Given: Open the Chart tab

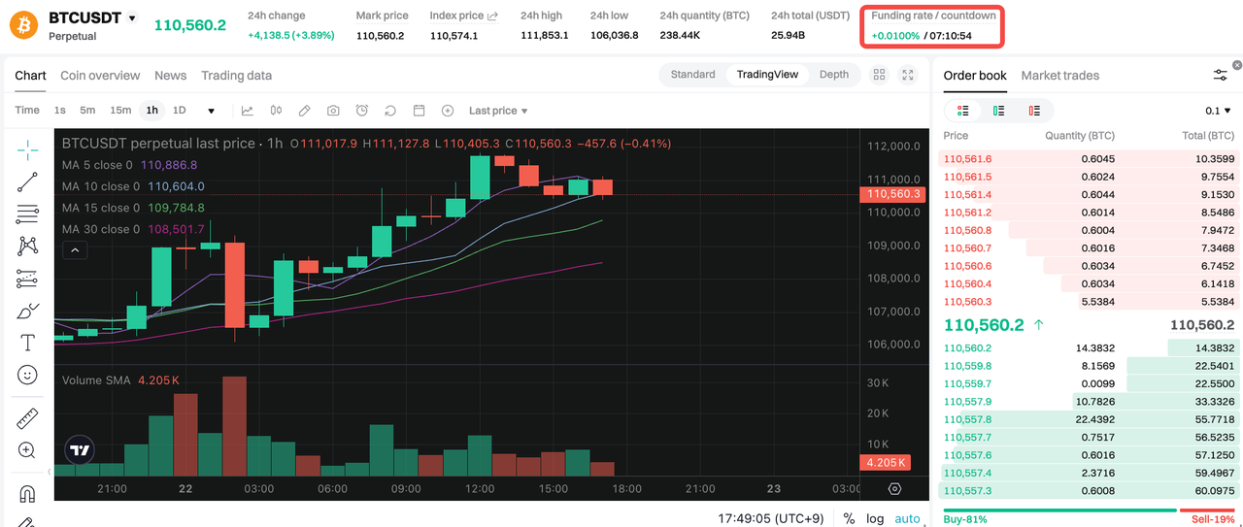Looking at the screenshot, I should point(30,75).
